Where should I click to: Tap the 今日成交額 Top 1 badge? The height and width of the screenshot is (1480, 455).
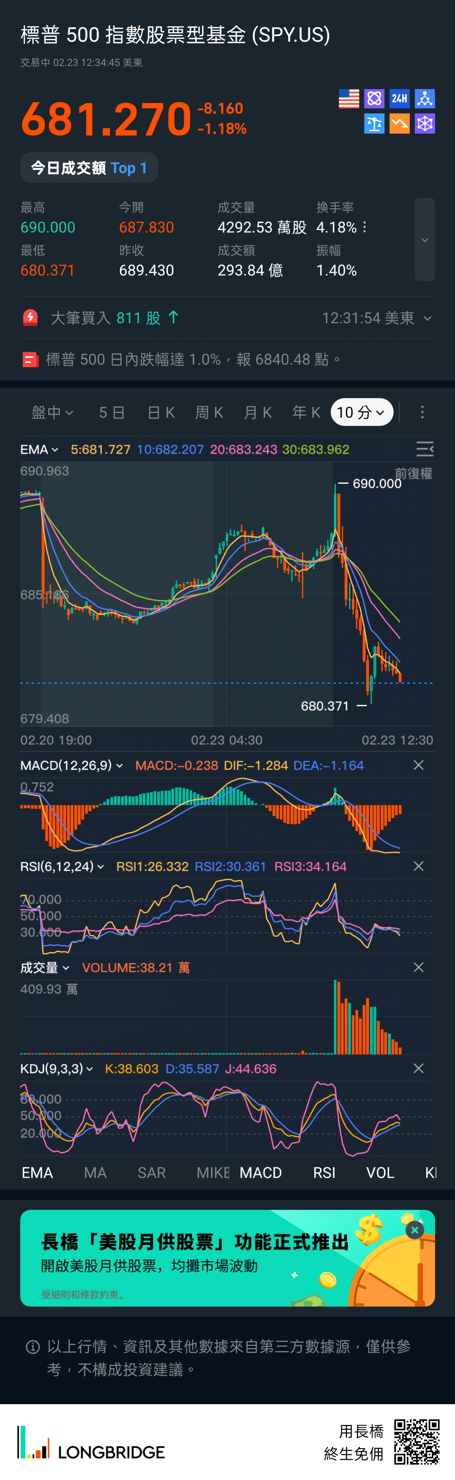89,168
